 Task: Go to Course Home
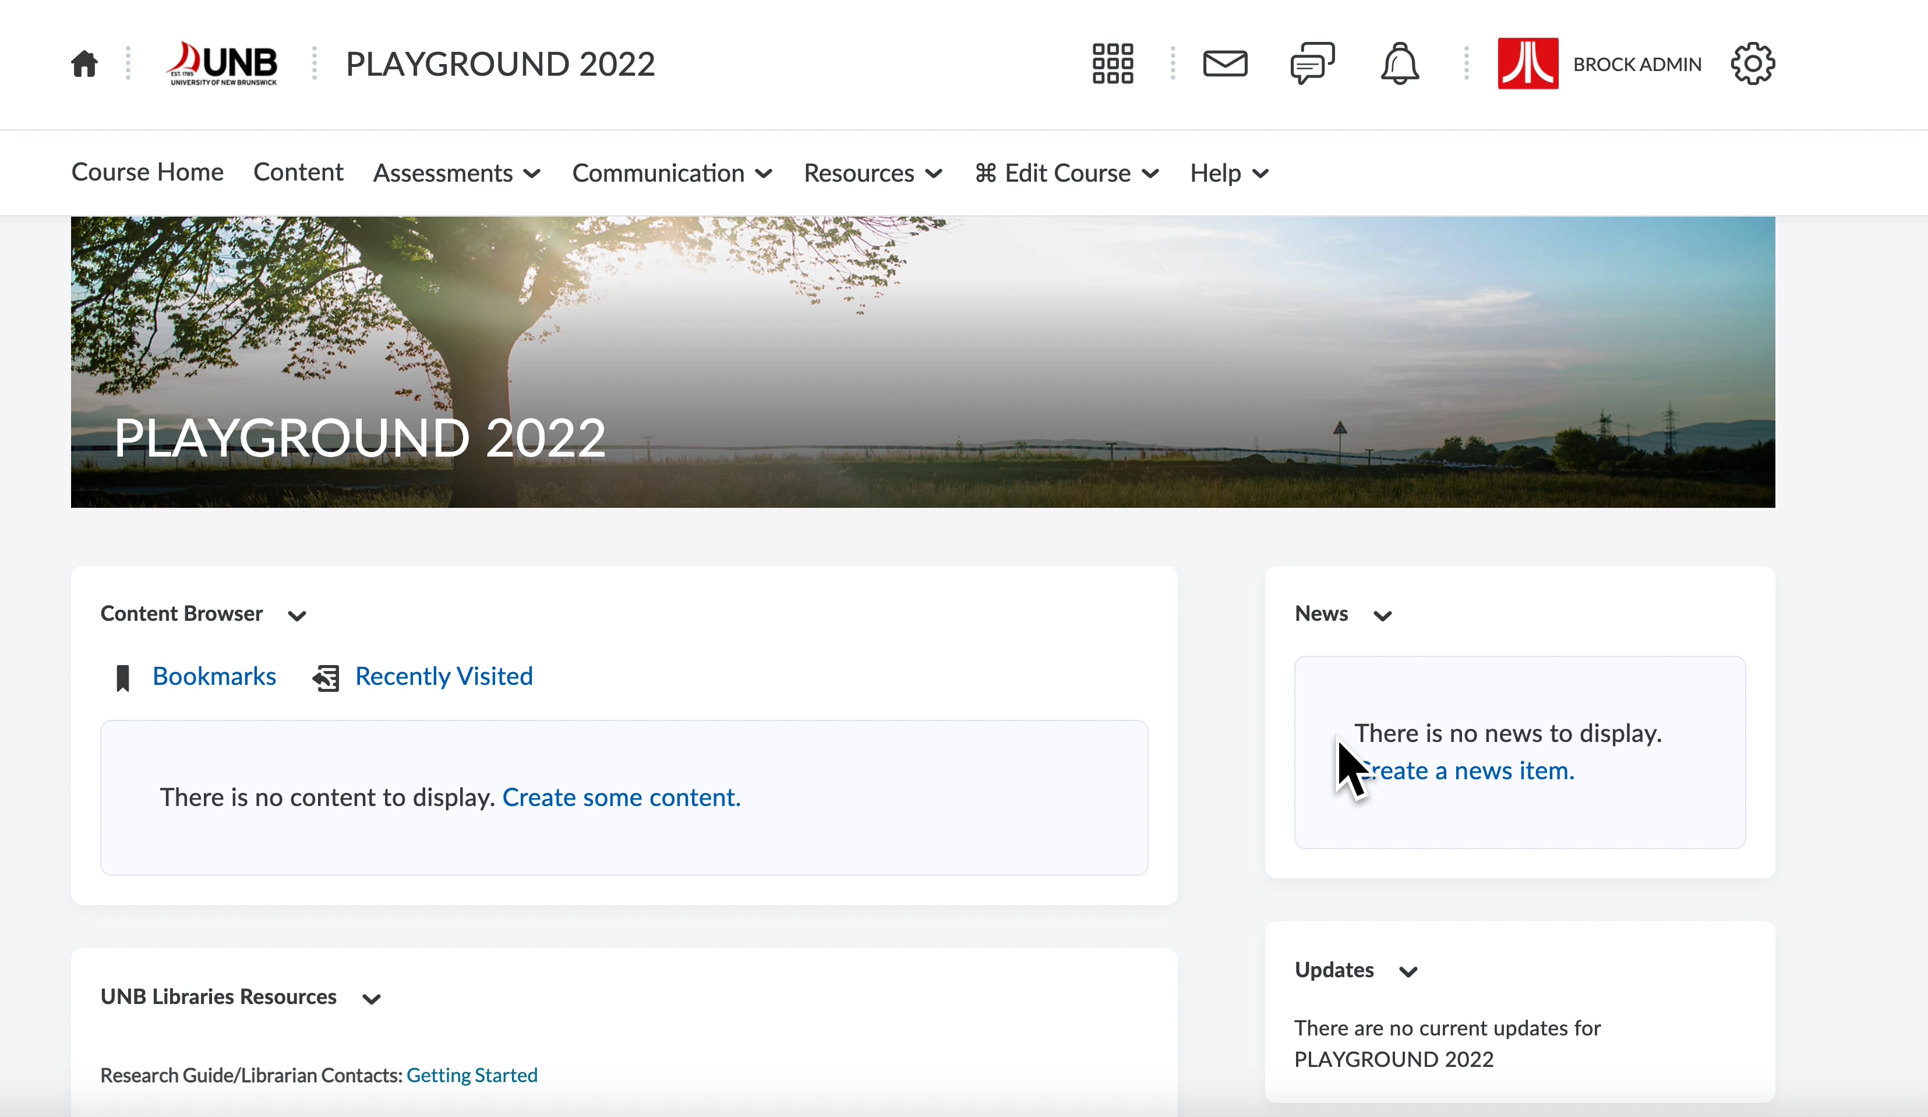tap(147, 173)
